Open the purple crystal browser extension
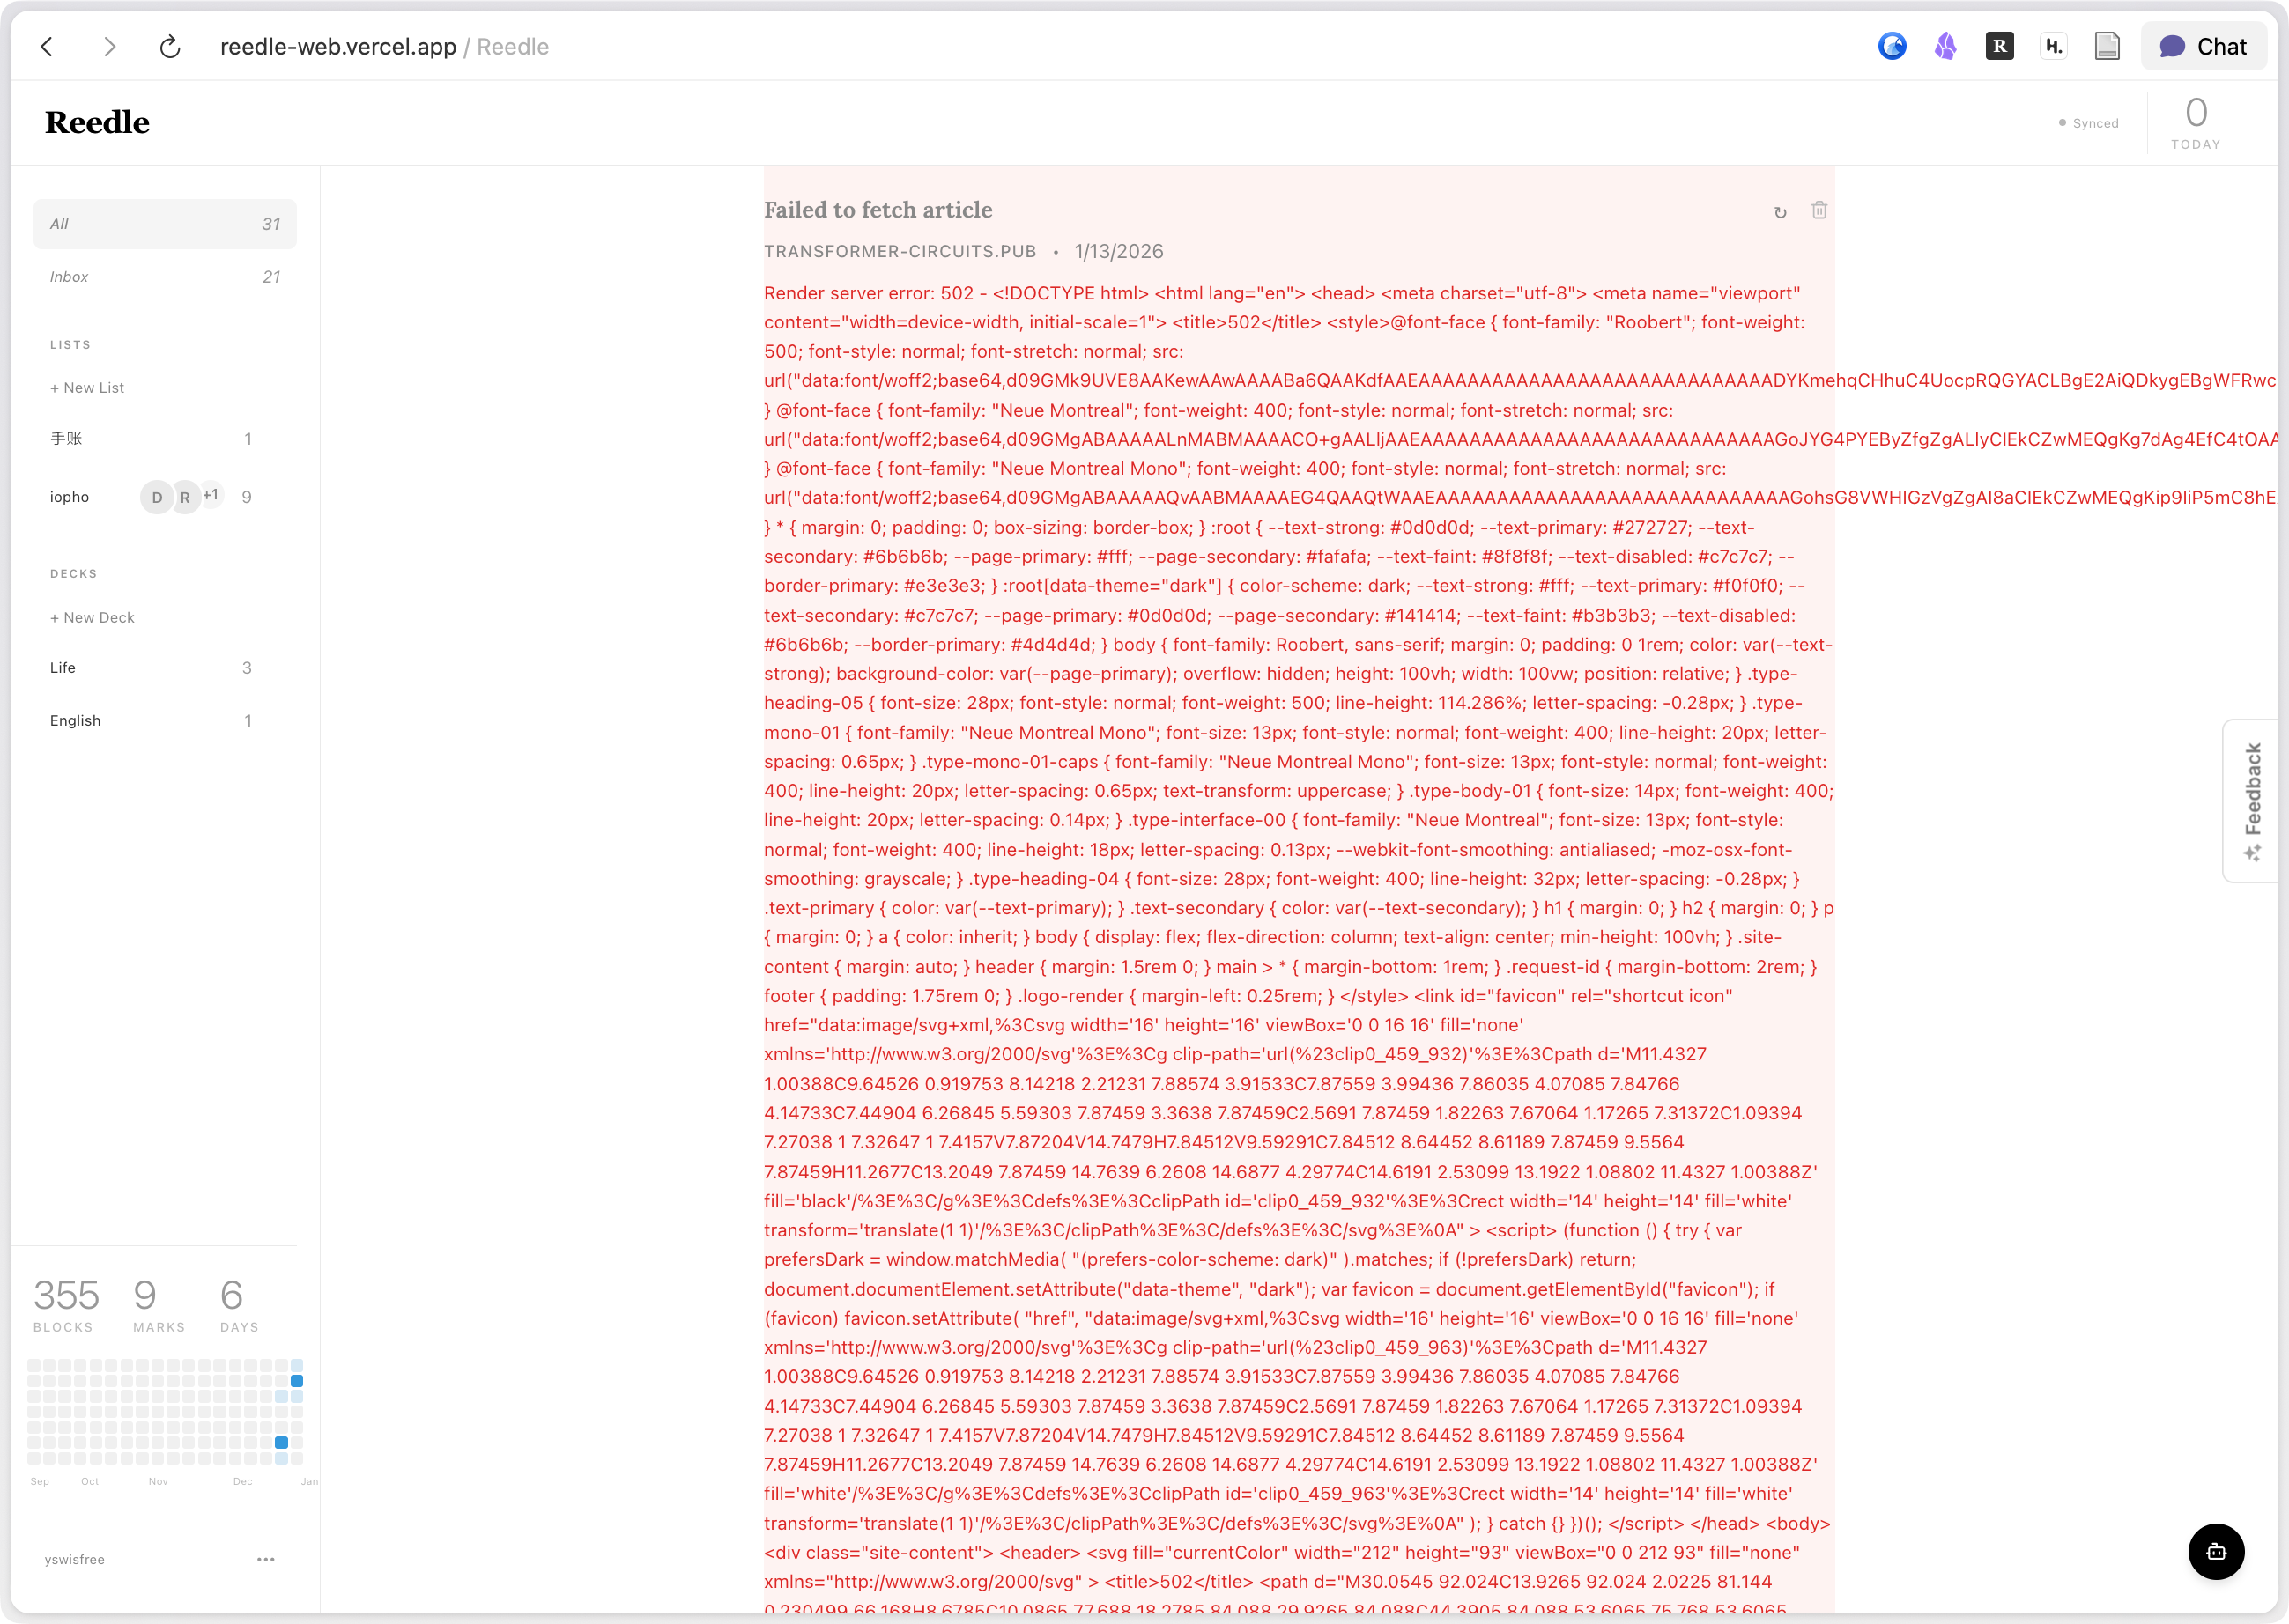This screenshot has height=1624, width=2289. (x=1945, y=46)
